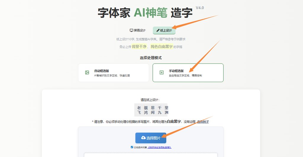The width and height of the screenshot is (303, 157).
Task: Select the 手动框选版 processing mode
Action: coord(188,73)
